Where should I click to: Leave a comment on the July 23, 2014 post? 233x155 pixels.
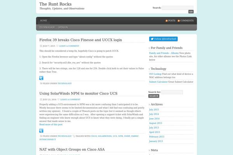coord(70,100)
